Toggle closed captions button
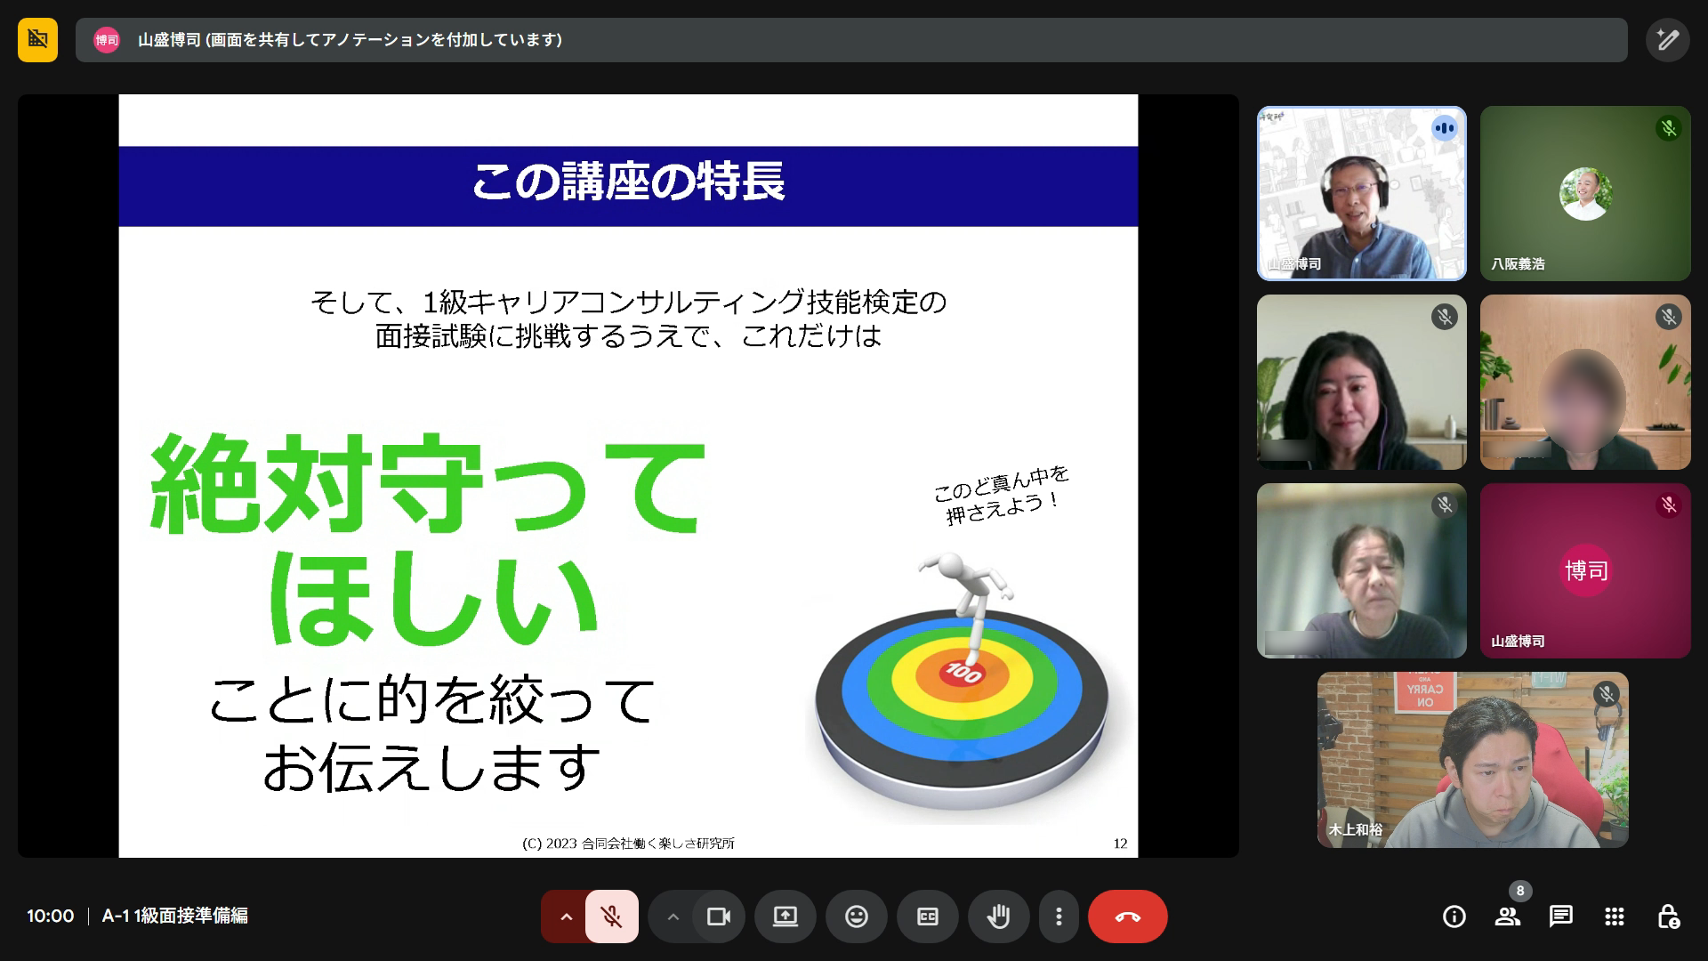 click(x=927, y=917)
